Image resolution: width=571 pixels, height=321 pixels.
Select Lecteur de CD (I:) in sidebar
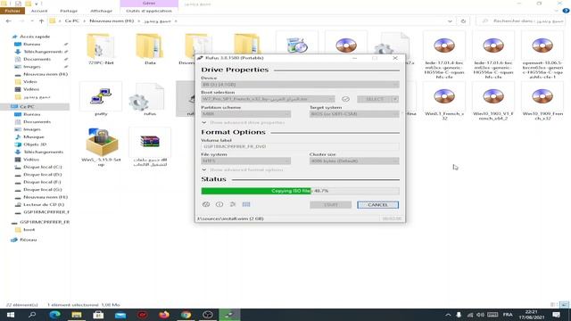(x=44, y=204)
